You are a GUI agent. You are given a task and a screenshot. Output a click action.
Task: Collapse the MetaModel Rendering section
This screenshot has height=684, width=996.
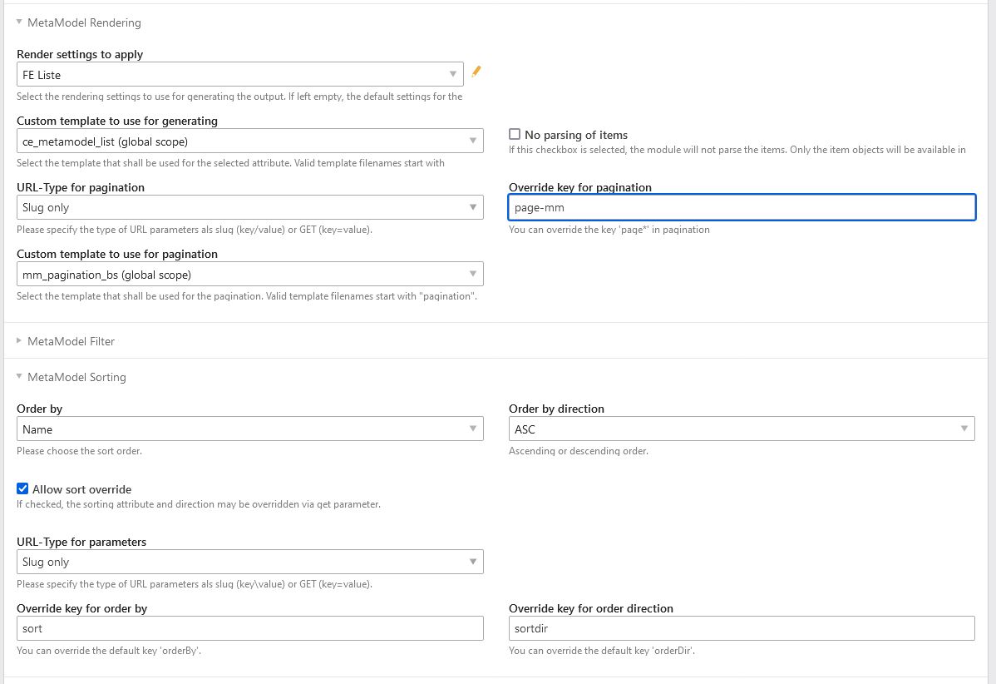[x=78, y=23]
